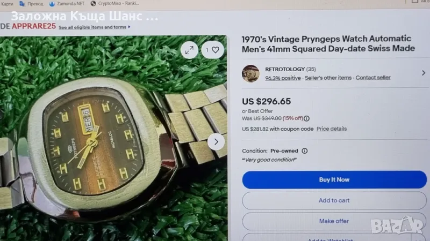430x241 pixels.
Task: Click the main Pryngeps watch image
Action: (x=113, y=138)
